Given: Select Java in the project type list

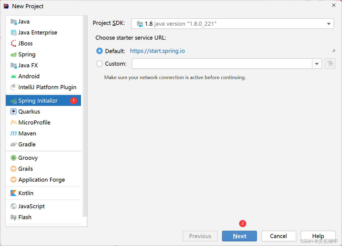Looking at the screenshot, I should (x=43, y=22).
